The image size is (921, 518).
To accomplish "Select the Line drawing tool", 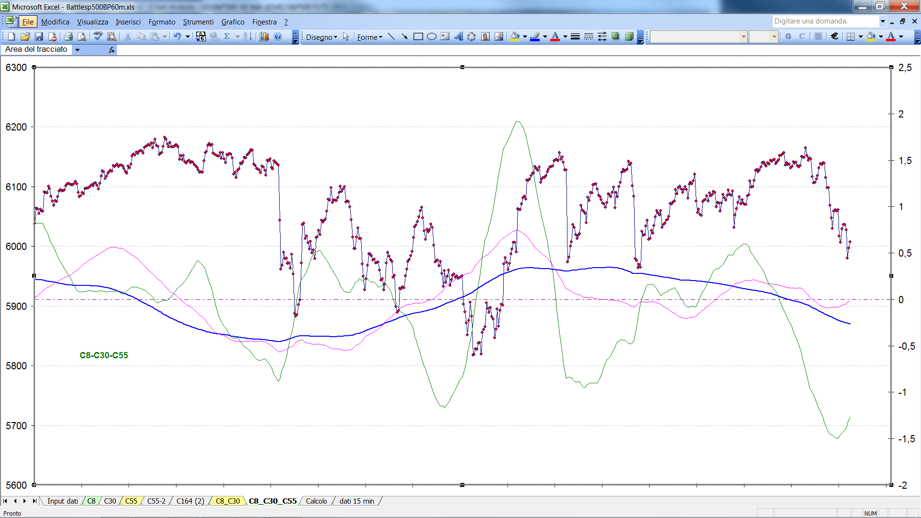I will click(x=391, y=36).
